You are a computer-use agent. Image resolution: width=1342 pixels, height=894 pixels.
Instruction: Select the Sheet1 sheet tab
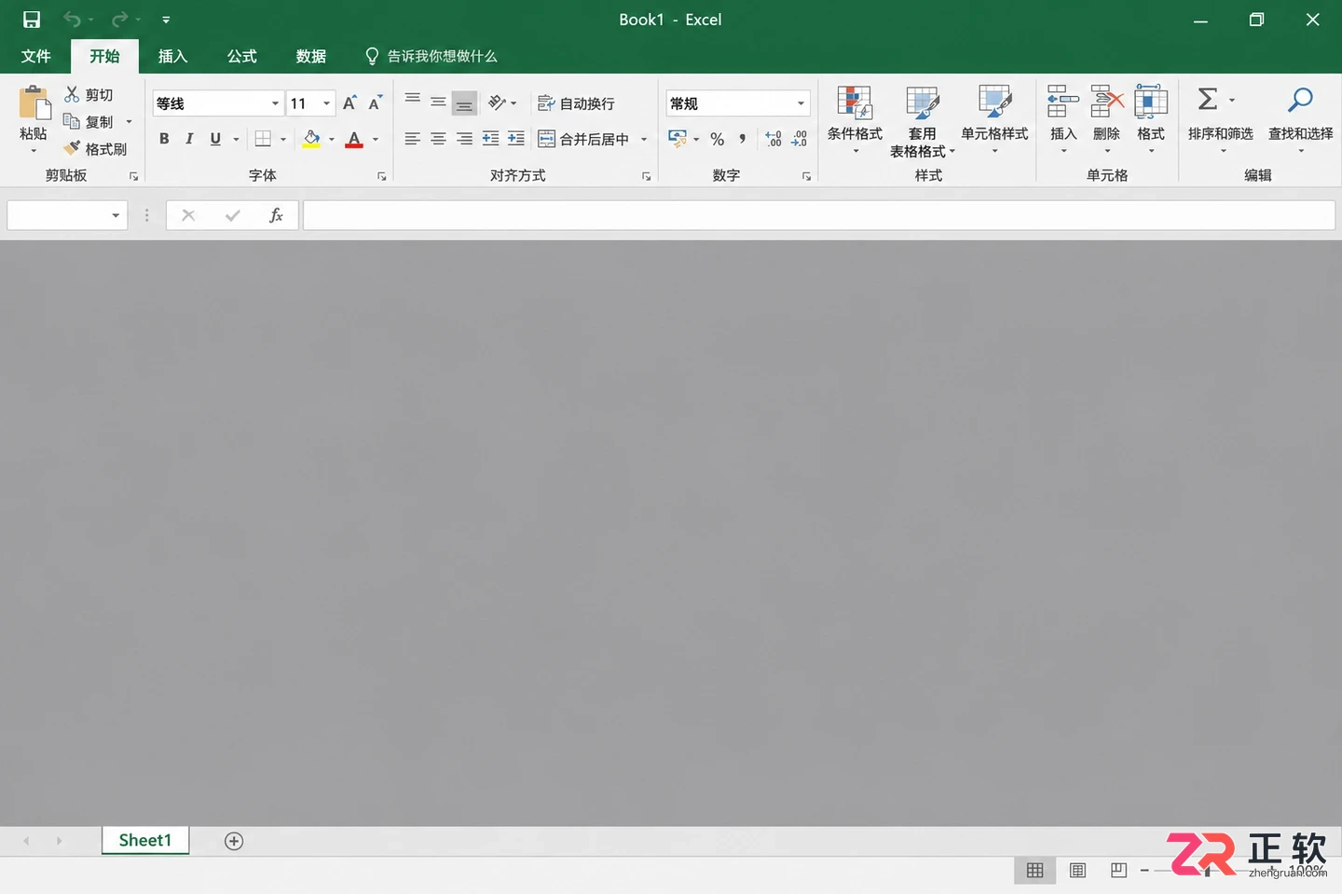pos(145,840)
